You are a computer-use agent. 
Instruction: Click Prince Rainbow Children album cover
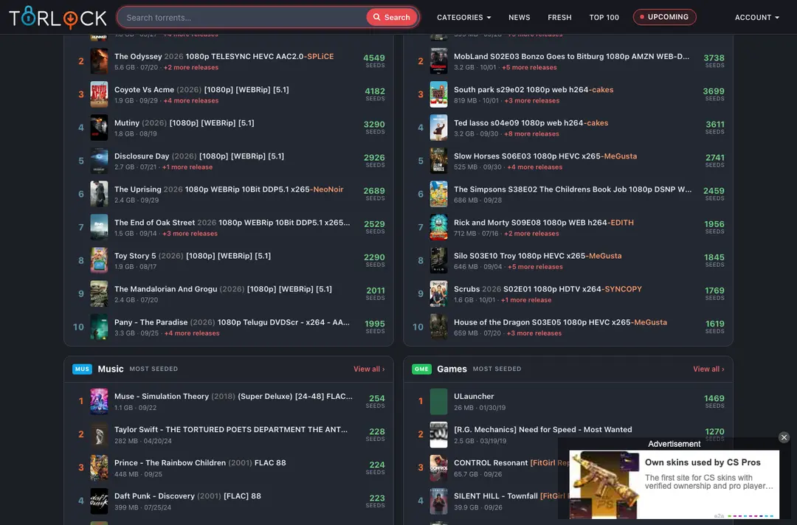(x=99, y=467)
